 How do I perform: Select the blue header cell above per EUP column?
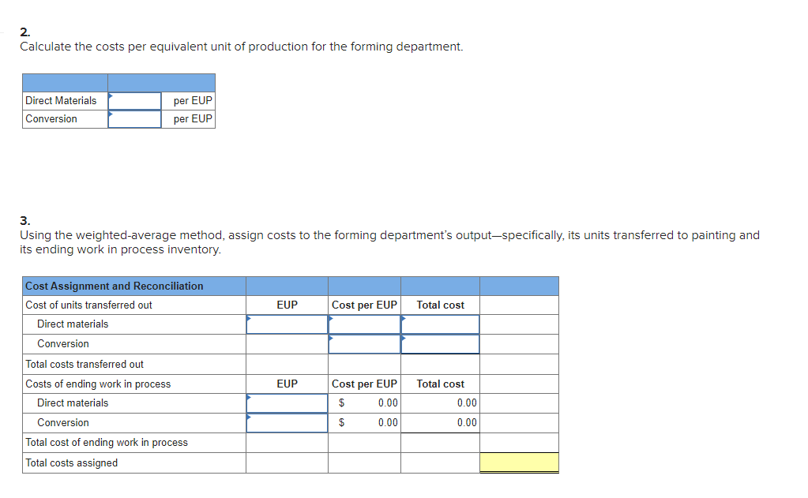click(161, 82)
